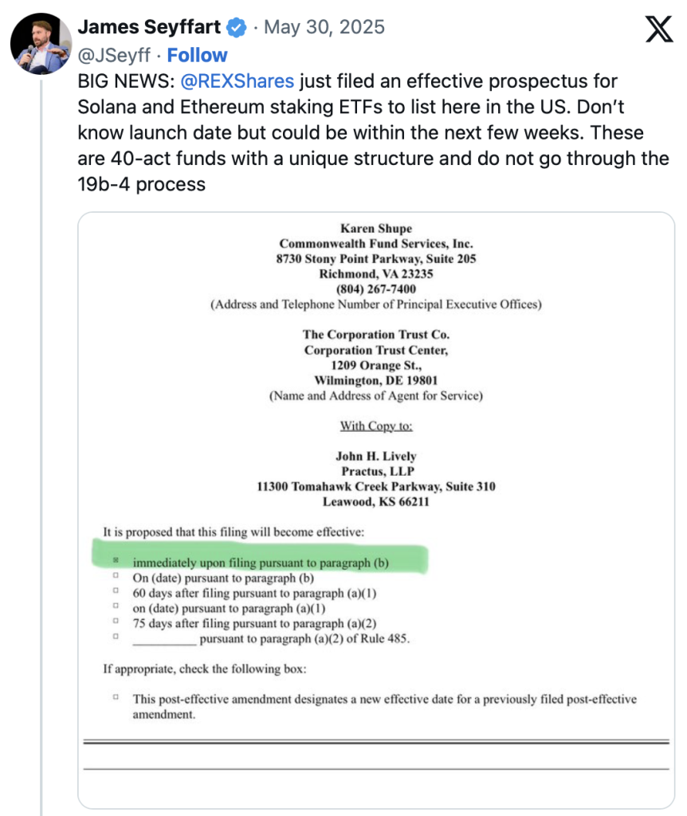The height and width of the screenshot is (816, 687).
Task: Click the tweet body text
Action: click(373, 133)
